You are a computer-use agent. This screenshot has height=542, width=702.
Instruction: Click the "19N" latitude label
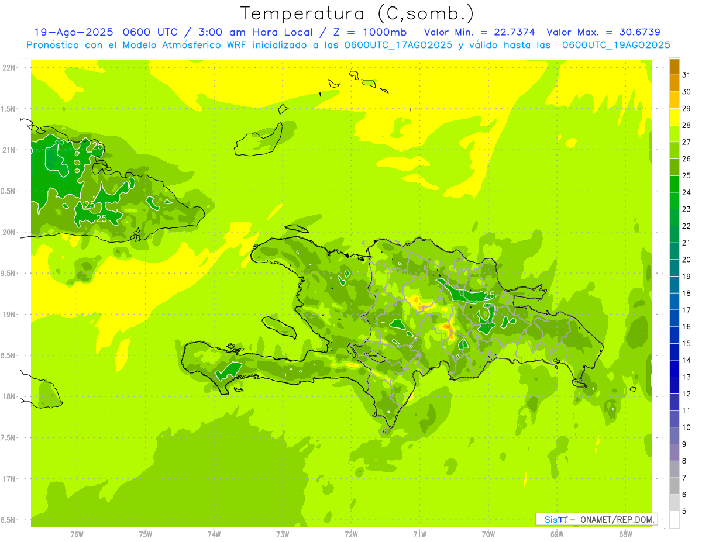pos(10,315)
